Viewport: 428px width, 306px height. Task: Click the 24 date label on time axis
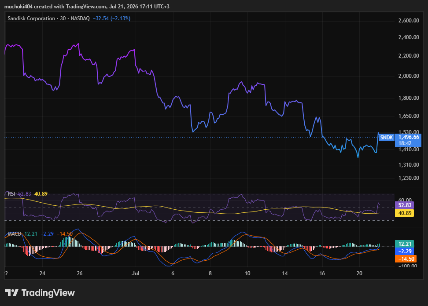pos(42,273)
